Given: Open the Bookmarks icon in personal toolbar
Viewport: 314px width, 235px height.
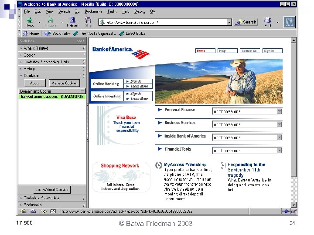Looking at the screenshot, I should click(47, 33).
